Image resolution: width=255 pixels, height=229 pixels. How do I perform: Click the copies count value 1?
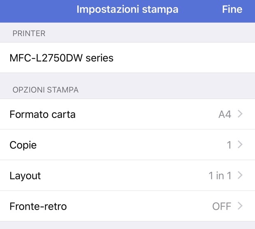coord(229,145)
